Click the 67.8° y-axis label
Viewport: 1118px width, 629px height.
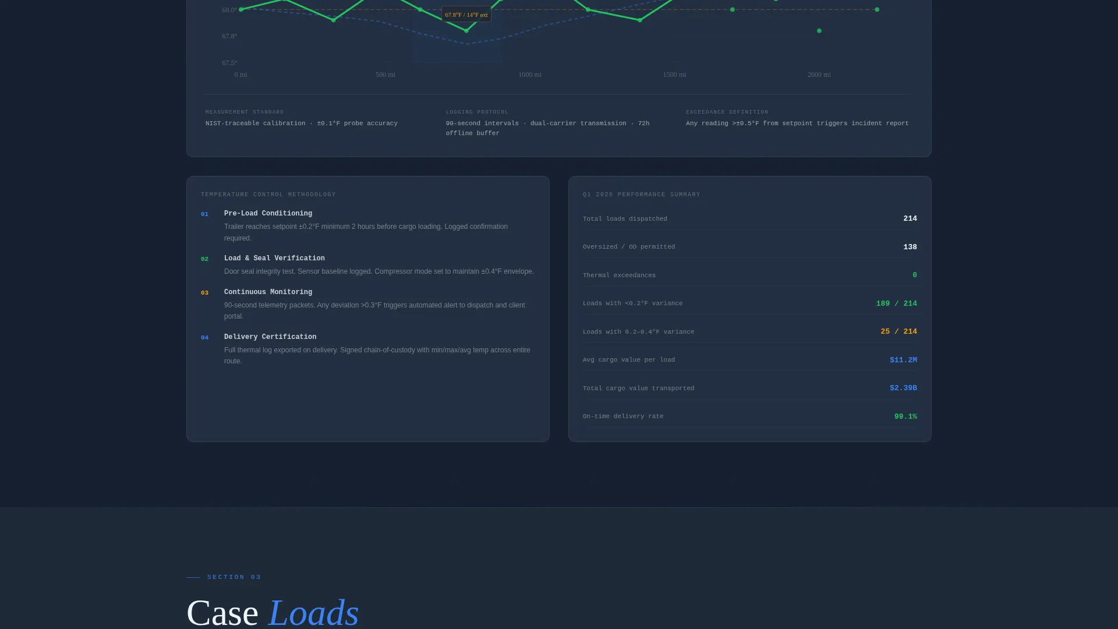click(229, 36)
